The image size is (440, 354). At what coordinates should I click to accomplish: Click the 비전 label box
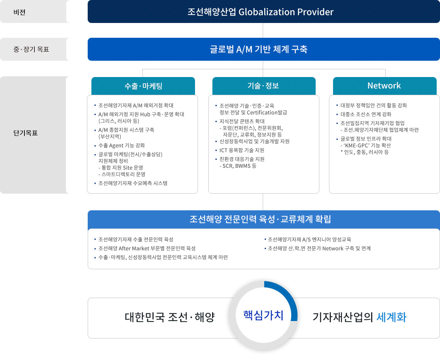(x=34, y=11)
